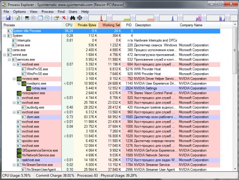The image size is (239, 180).
Task: Click the NVIDIA icon beside GfExperienceService.exe
Action: coord(19,151)
